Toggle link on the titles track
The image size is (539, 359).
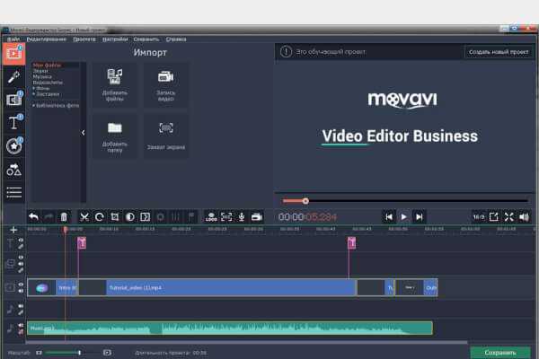[x=21, y=246]
